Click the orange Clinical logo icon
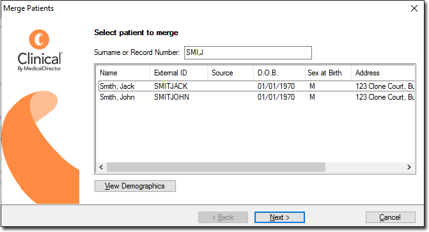This screenshot has height=232, width=429. point(39,40)
